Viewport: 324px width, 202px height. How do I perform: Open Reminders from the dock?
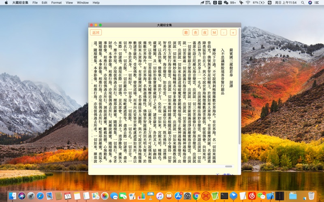[x=86, y=196]
